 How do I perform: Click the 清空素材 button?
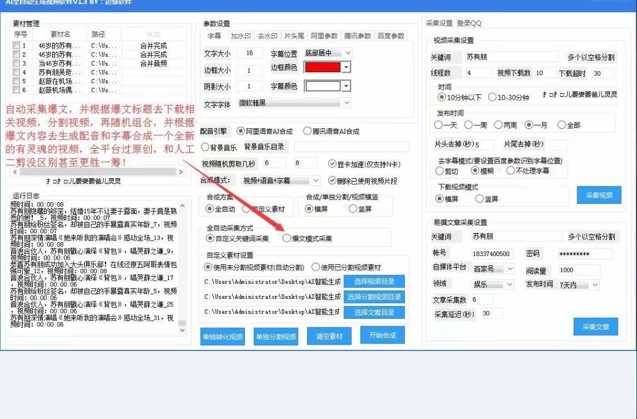coord(329,336)
